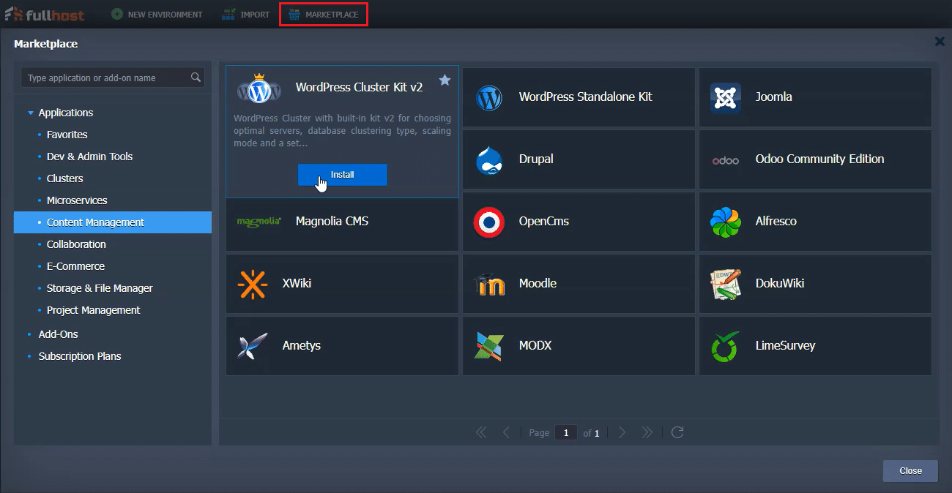This screenshot has height=493, width=952.
Task: Toggle favorite star on WordPress Cluster Kit
Action: tap(445, 80)
